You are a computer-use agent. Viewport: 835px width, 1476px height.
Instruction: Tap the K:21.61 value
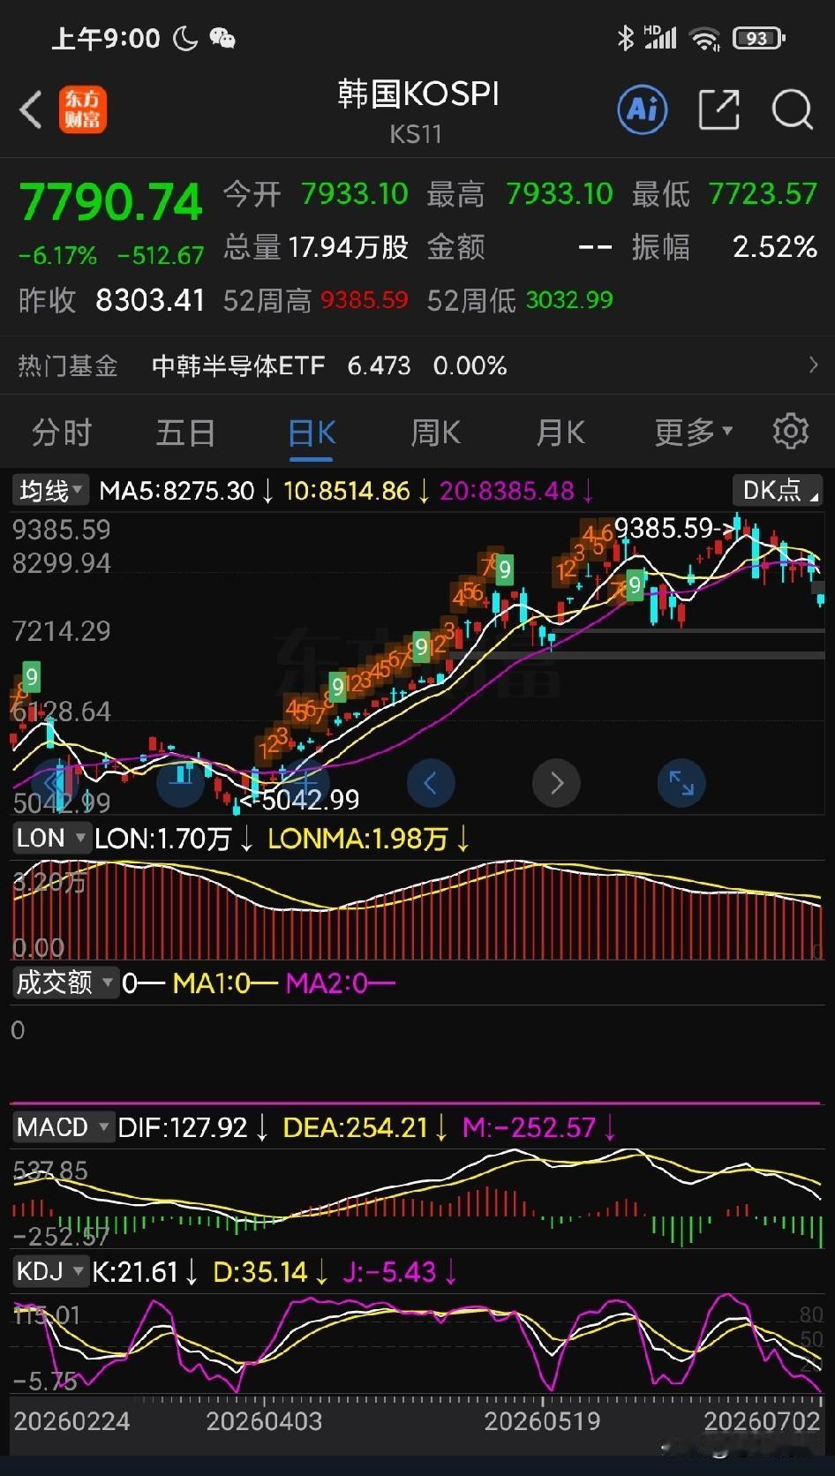tap(135, 1272)
